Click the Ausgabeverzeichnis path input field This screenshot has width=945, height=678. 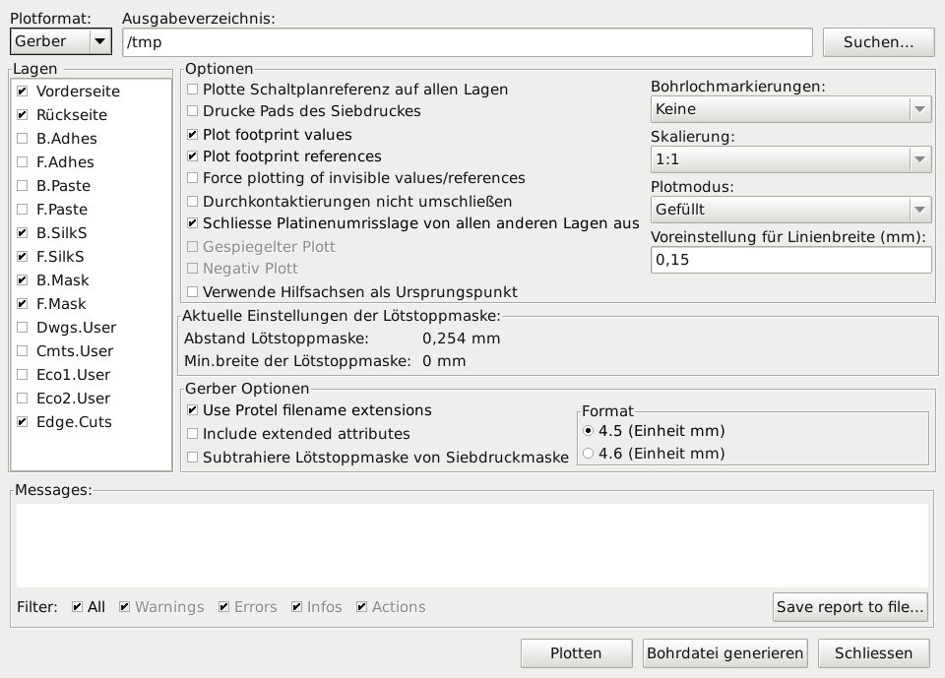tap(467, 42)
